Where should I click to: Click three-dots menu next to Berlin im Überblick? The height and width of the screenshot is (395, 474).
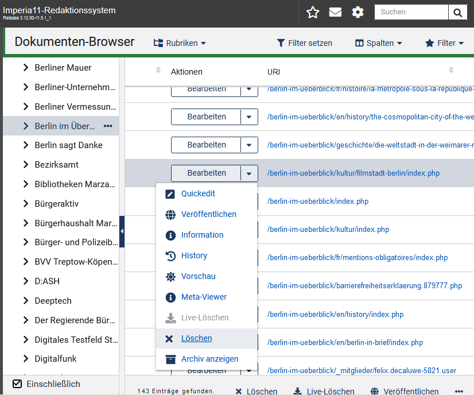click(108, 126)
